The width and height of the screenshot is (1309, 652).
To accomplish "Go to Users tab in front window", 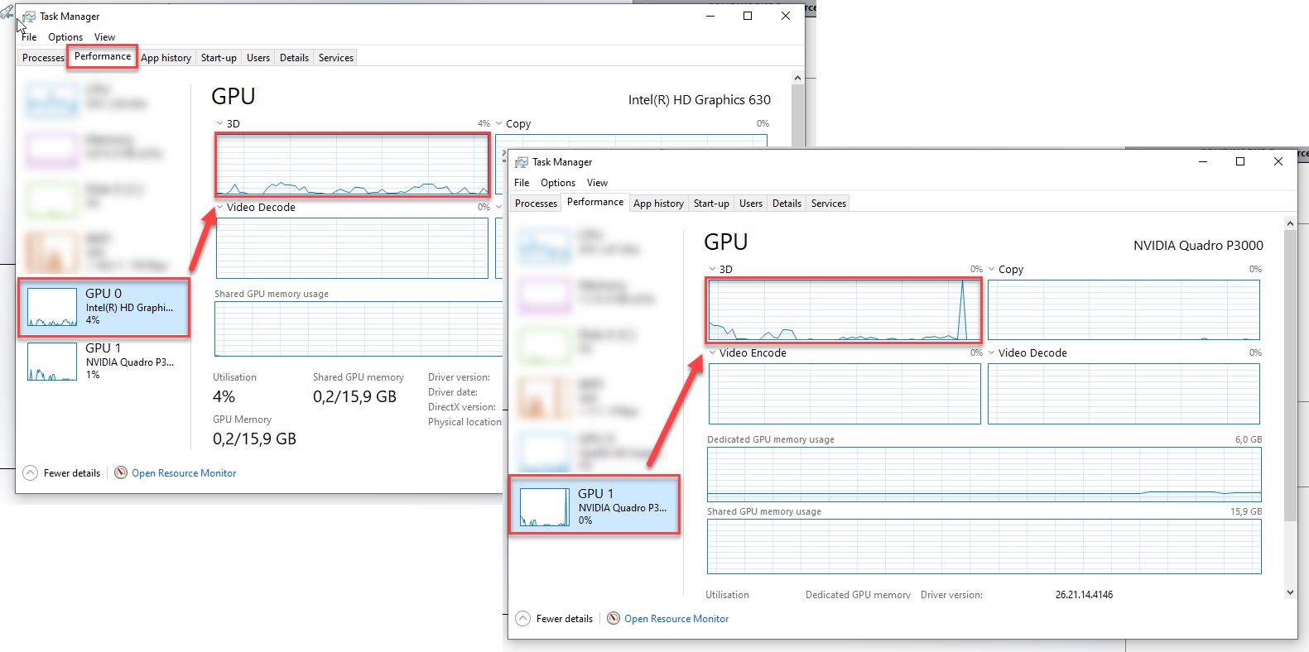I will click(751, 204).
